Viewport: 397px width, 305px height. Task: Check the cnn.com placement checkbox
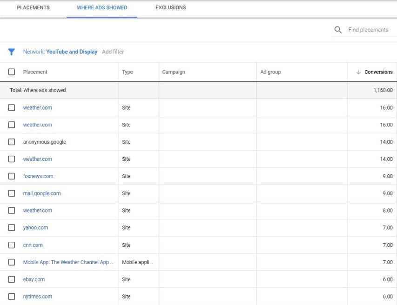tap(11, 245)
